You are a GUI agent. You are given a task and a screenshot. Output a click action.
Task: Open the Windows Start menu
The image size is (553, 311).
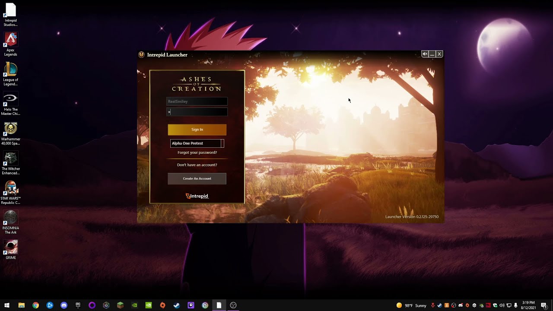[x=7, y=305]
